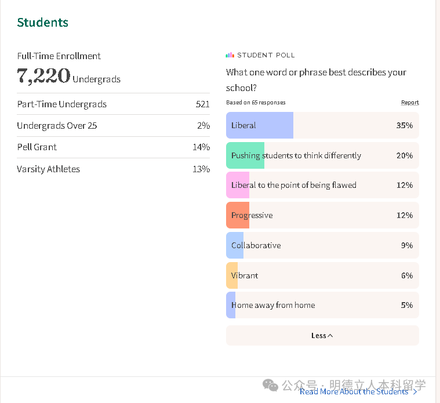Click the 7,220 full-time enrollment number

43,76
